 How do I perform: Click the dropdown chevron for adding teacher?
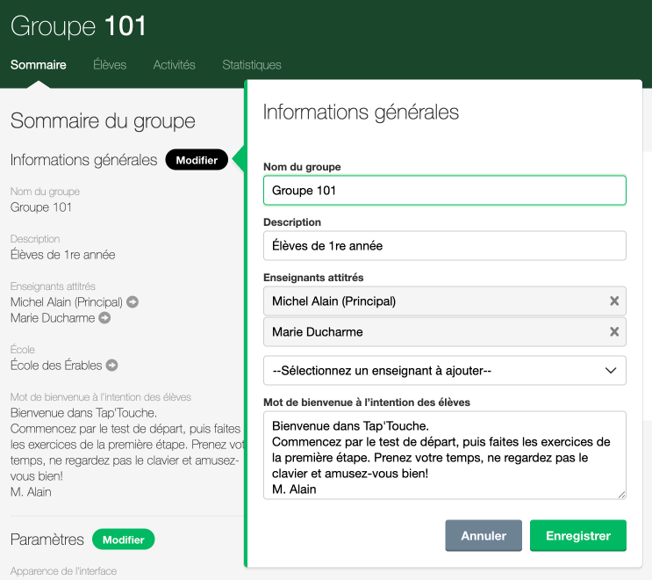point(612,371)
